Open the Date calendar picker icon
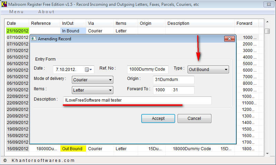This screenshot has height=165, width=276. click(88, 70)
